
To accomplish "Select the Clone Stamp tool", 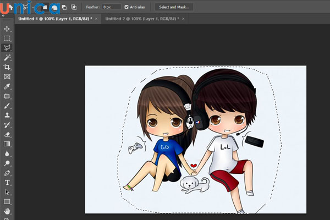I will [7, 116].
